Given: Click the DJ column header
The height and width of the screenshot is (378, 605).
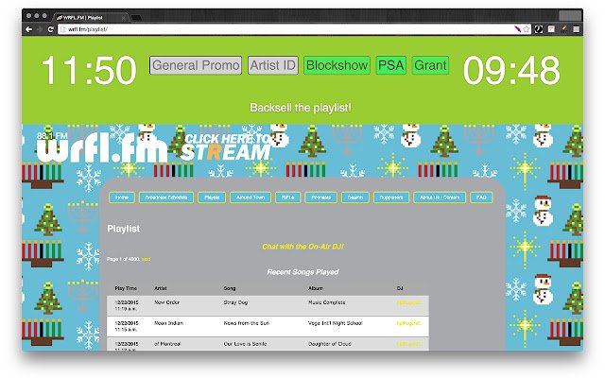Looking at the screenshot, I should pyautogui.click(x=400, y=288).
